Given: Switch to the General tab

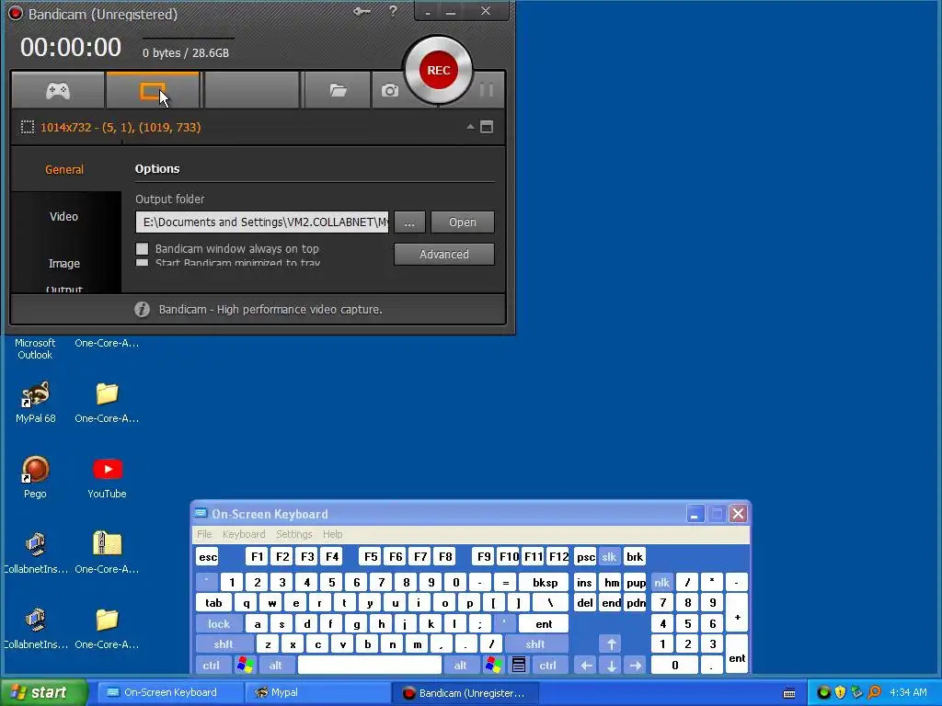Looking at the screenshot, I should (64, 169).
